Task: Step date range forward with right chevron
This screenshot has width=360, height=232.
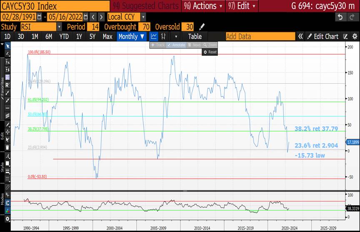Action: (101, 17)
